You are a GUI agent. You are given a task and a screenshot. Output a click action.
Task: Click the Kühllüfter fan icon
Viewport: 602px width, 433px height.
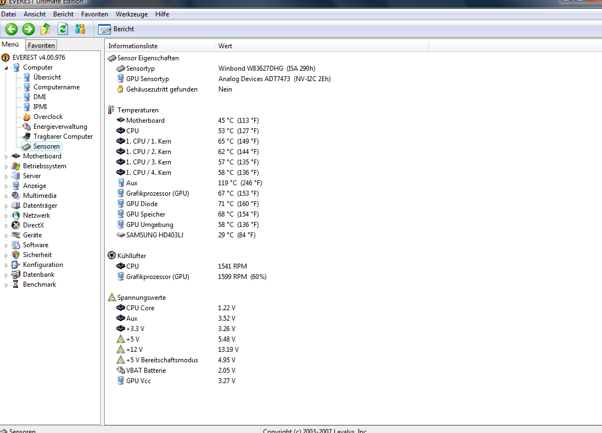tap(111, 255)
